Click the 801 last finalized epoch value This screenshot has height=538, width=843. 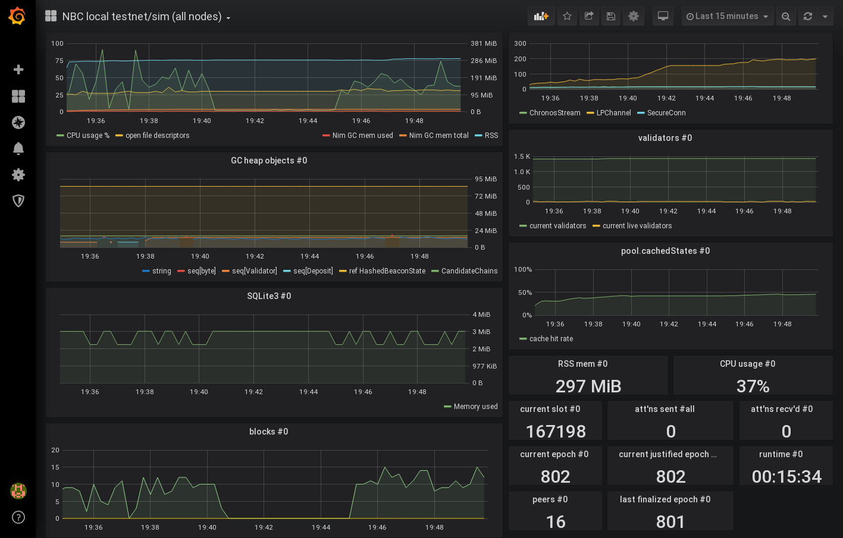(x=670, y=522)
